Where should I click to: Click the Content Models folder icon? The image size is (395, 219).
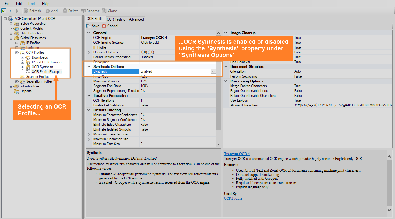click(17, 28)
